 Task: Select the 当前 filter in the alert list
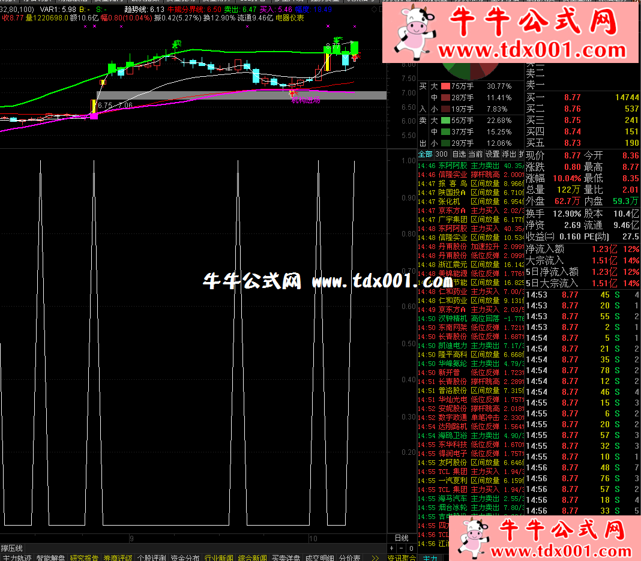(x=475, y=154)
